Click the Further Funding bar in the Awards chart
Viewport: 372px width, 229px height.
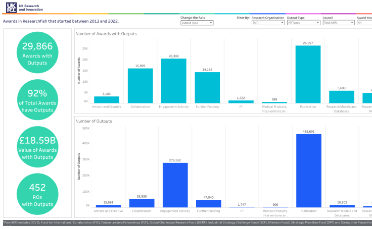207,87
